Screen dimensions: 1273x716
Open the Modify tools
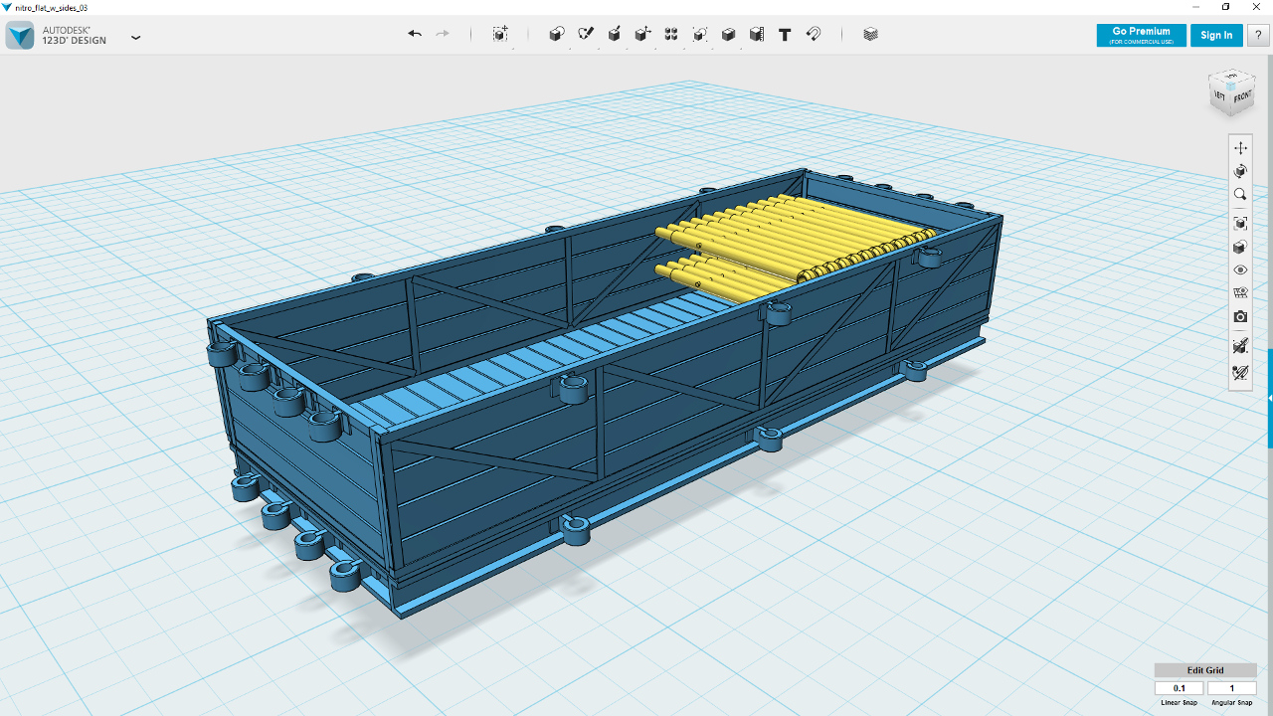pos(643,34)
